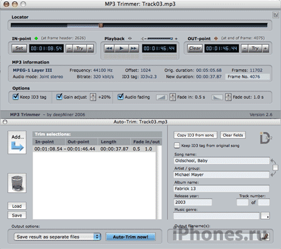The width and height of the screenshot is (281, 249).
Task: Click the Add arrow button
Action: tap(17, 142)
